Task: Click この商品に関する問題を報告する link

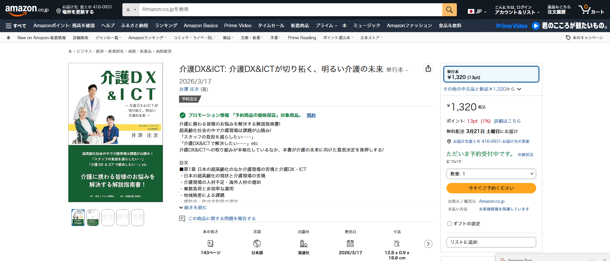Action: [222, 219]
